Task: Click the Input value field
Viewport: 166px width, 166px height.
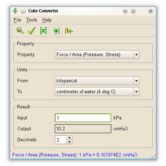Action: click(83, 118)
